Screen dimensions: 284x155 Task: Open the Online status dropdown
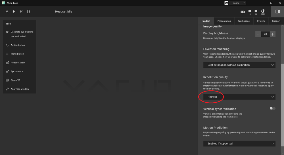coord(239,3)
